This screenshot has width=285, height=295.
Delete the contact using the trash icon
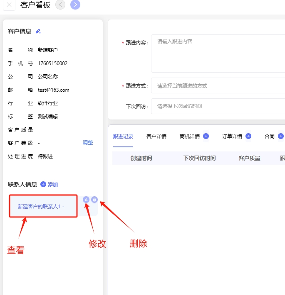[x=94, y=200]
